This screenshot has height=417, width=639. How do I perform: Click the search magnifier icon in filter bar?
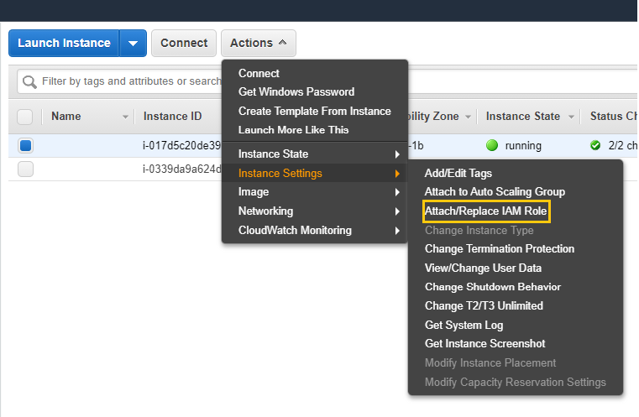pyautogui.click(x=29, y=81)
